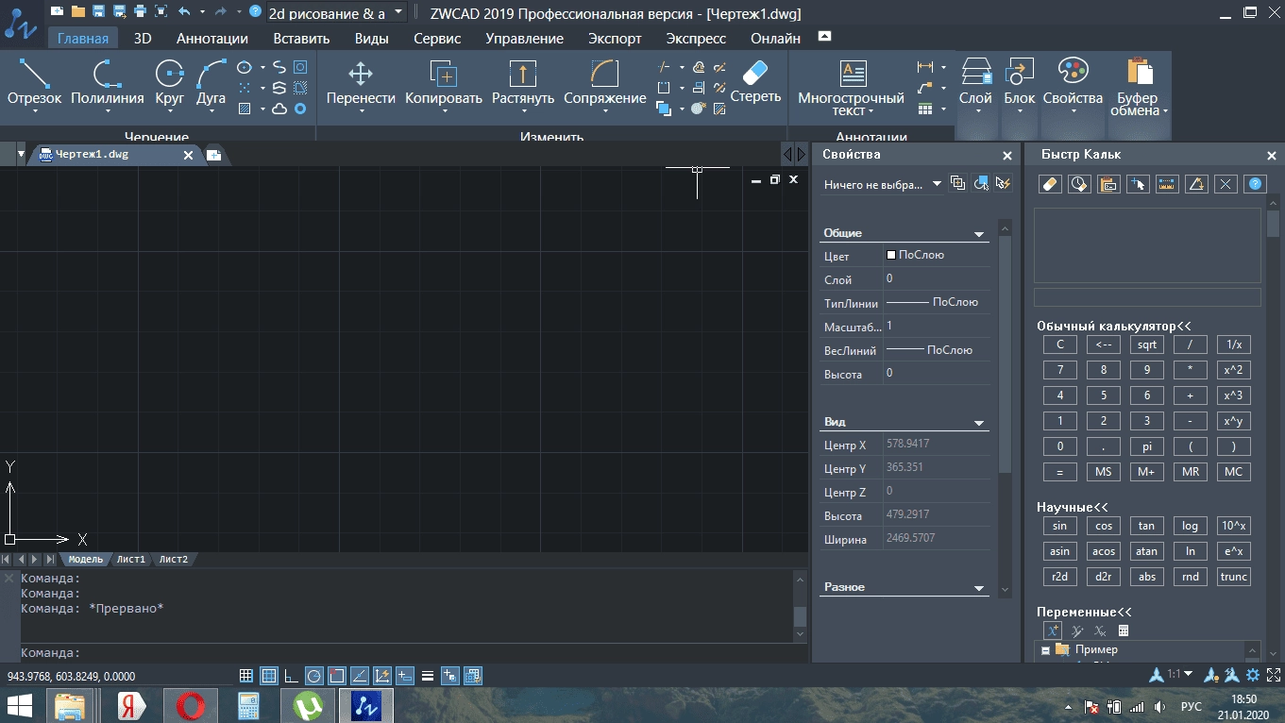1285x723 pixels.
Task: Switch to the Лист1 layout tab
Action: pos(131,560)
